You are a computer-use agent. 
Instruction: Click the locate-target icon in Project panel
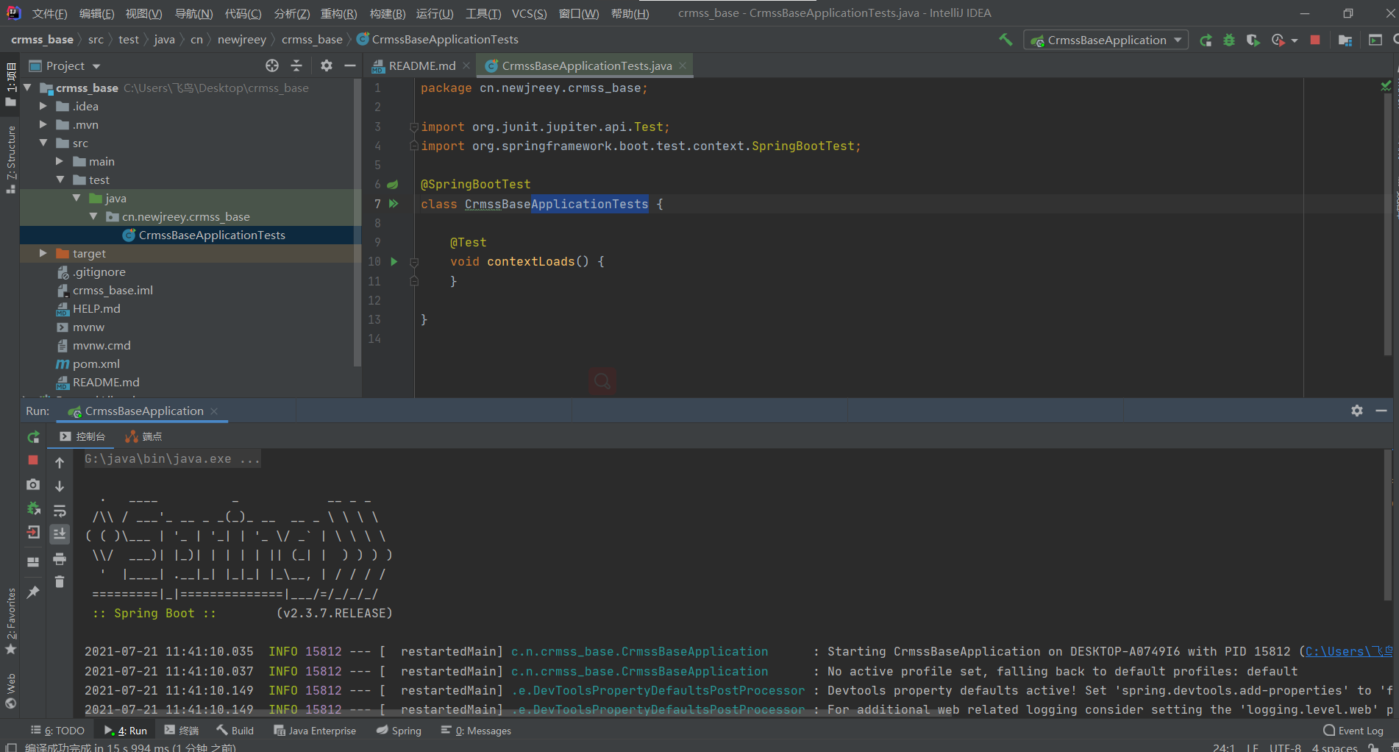pyautogui.click(x=272, y=66)
